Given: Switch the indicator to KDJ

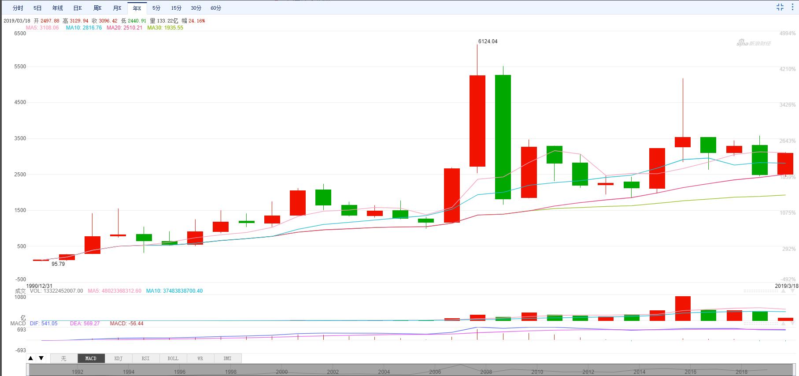Looking at the screenshot, I should pos(118,358).
